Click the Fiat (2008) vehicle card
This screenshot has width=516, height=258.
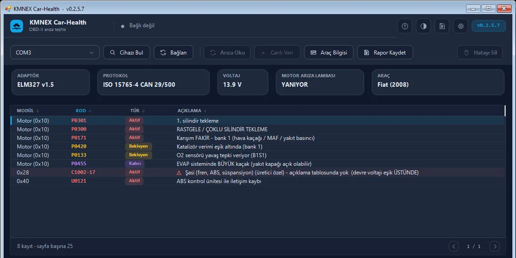point(438,82)
